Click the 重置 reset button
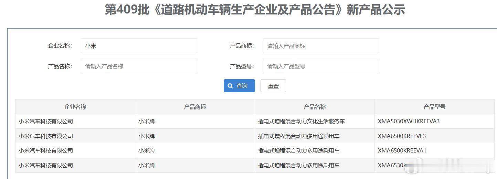The image size is (497, 179). (273, 86)
